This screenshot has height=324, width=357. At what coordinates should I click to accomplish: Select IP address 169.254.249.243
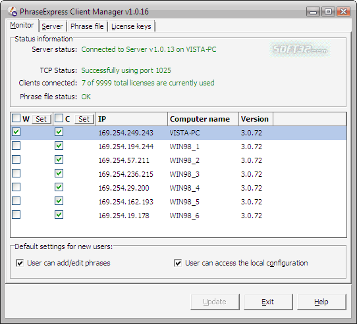click(x=126, y=133)
